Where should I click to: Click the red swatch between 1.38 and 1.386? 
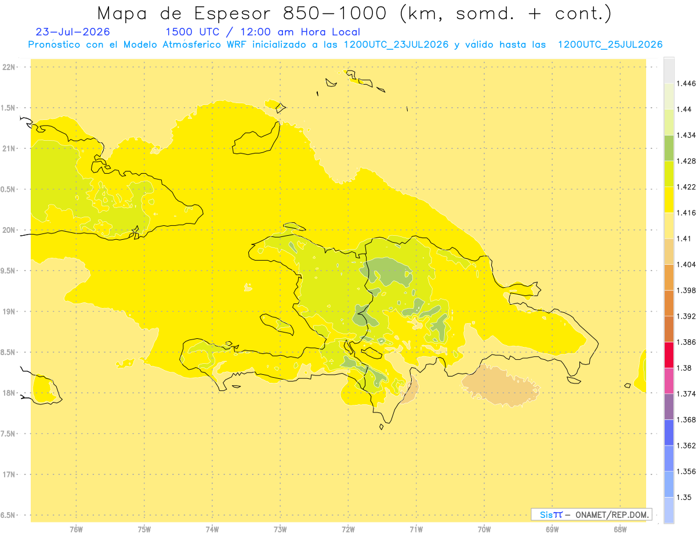669,355
